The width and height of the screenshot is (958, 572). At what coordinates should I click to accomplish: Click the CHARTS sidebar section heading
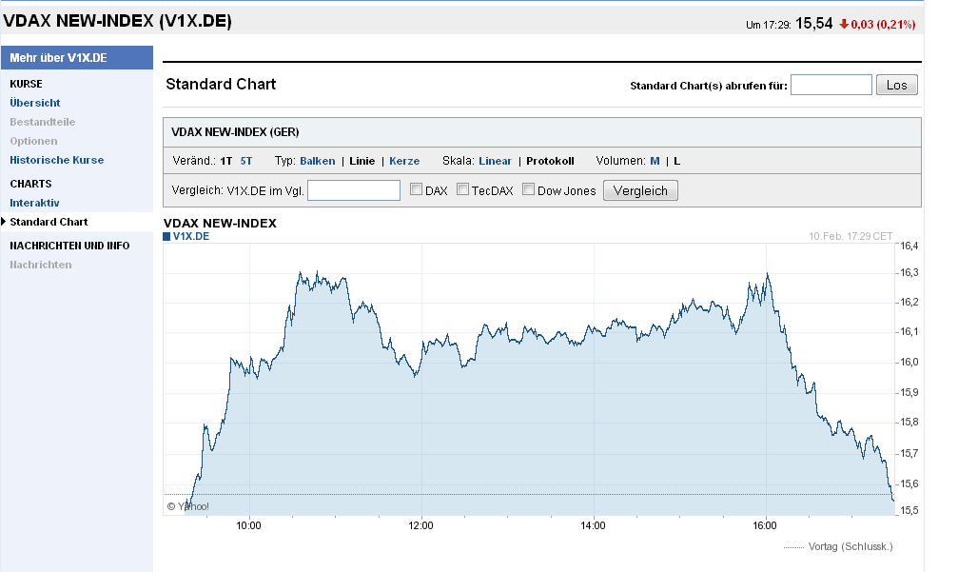[30, 184]
